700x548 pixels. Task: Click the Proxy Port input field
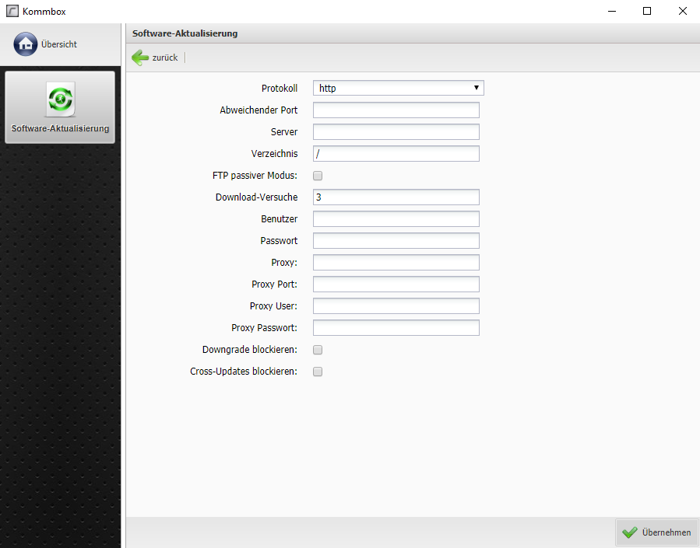[396, 284]
